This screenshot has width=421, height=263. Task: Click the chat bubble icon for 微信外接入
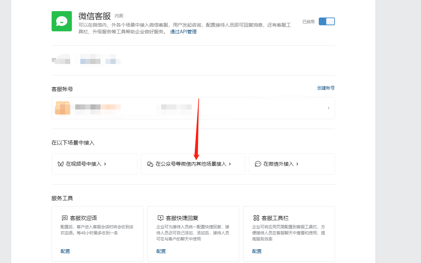coord(258,164)
